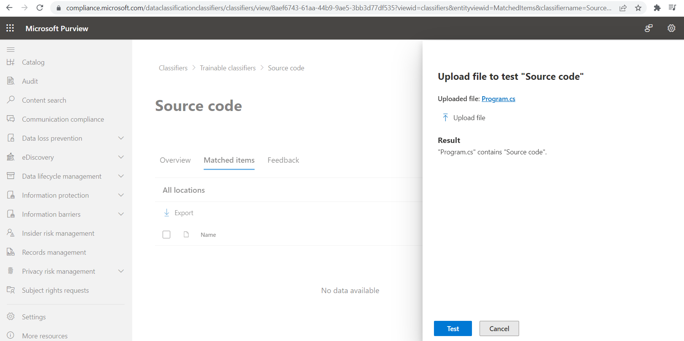
Task: Click the Source code breadcrumb item
Action: coord(286,68)
